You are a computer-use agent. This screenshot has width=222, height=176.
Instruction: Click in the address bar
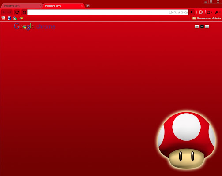(108, 12)
